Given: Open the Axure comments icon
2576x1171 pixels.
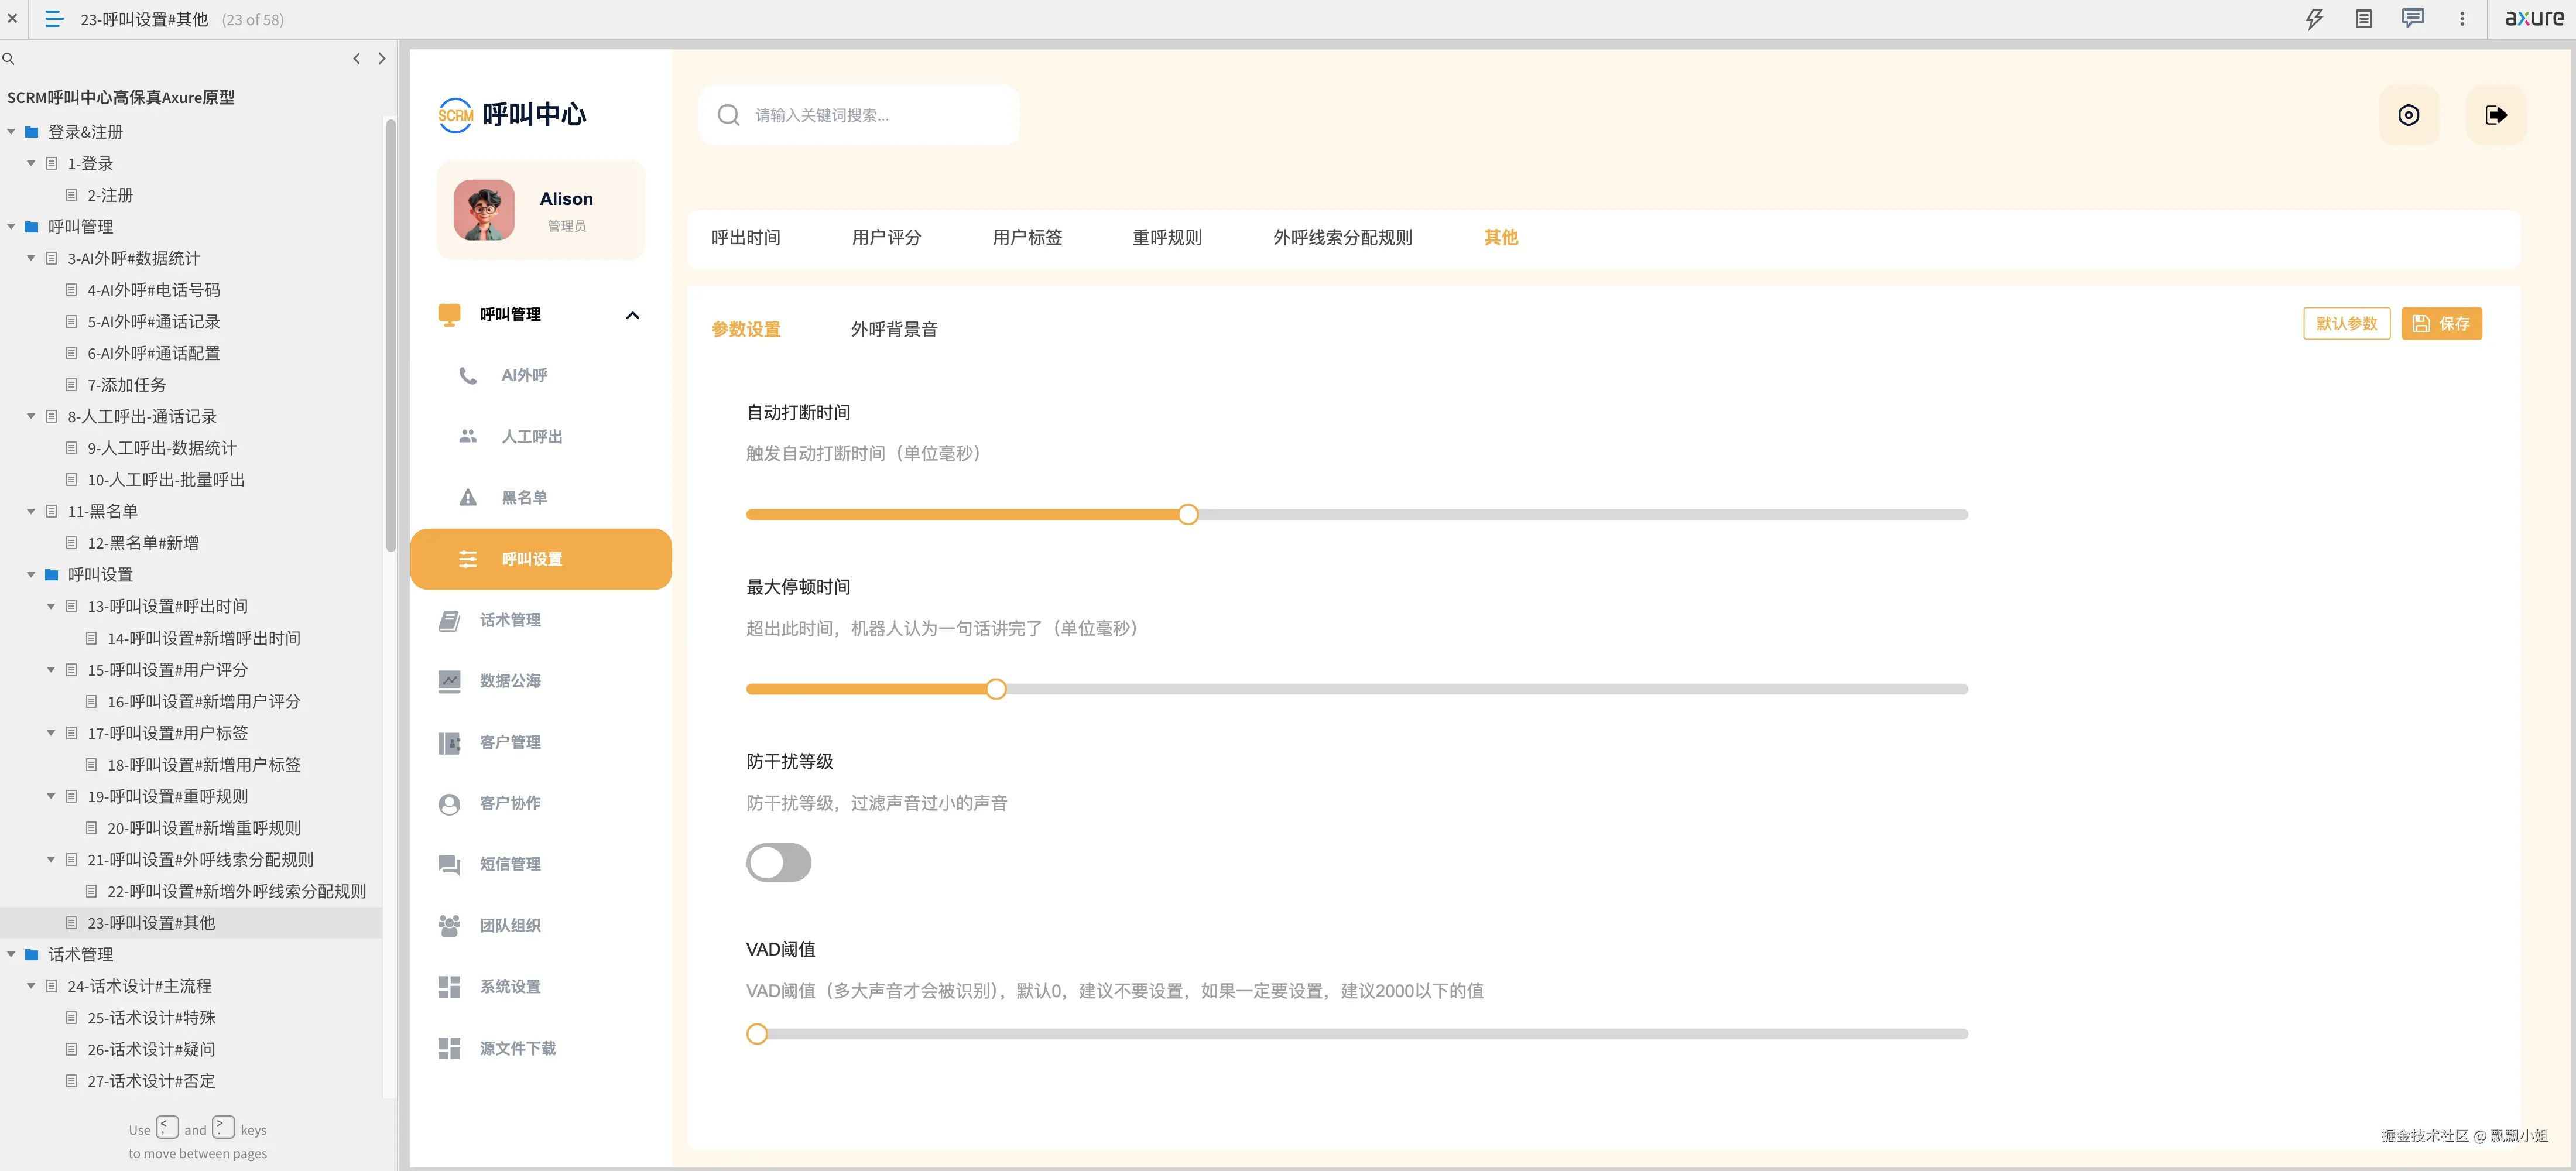Looking at the screenshot, I should pyautogui.click(x=2412, y=19).
